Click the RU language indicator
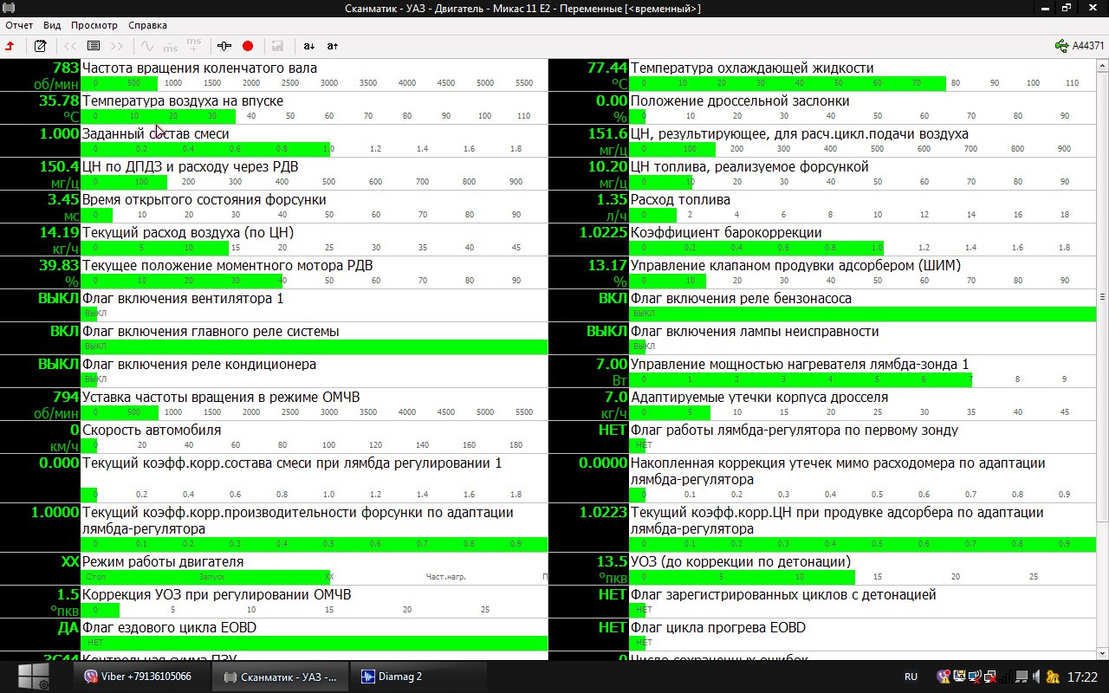Screen dimensions: 1109x693 pos(911,677)
